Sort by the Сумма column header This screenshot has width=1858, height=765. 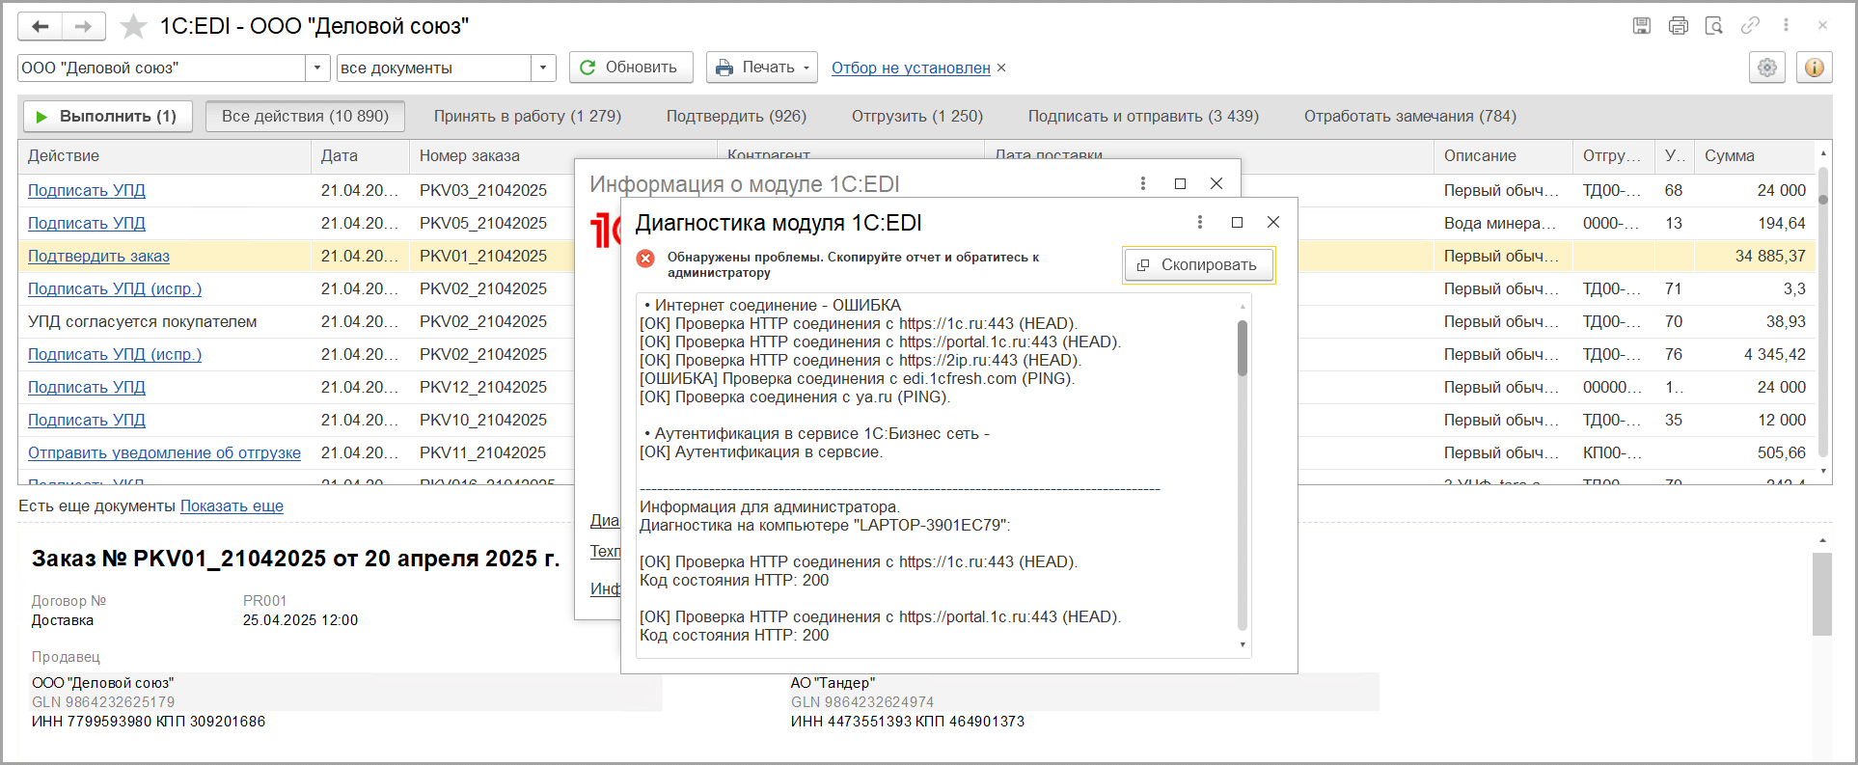[1755, 155]
